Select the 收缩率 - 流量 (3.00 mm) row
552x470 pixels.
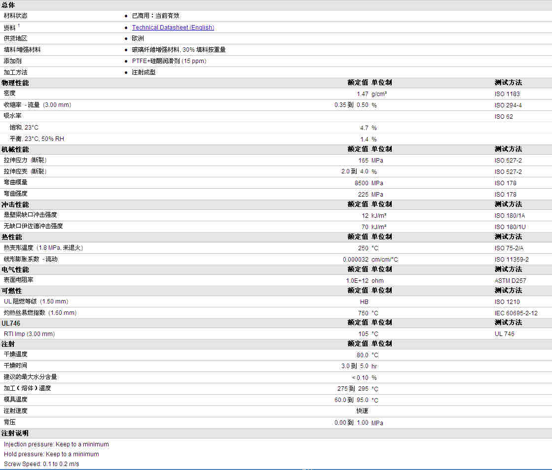[276, 105]
